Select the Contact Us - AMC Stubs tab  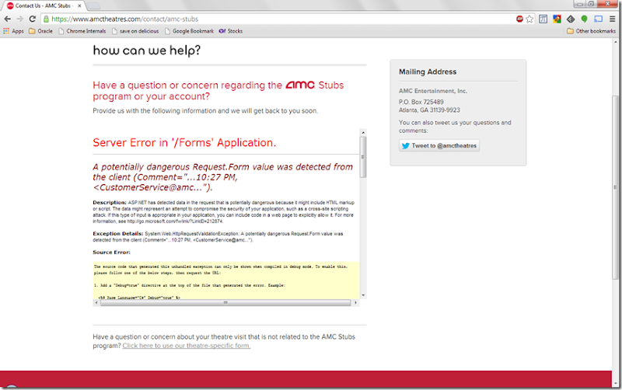coord(42,5)
